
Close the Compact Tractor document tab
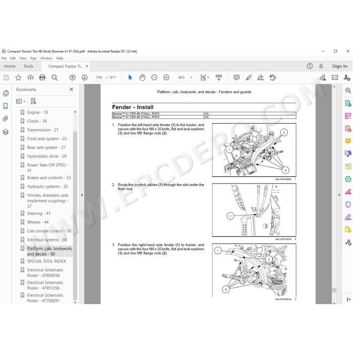tap(87, 66)
